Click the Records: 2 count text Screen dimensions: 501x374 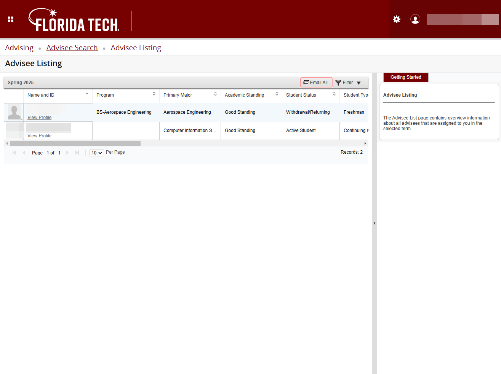(x=352, y=152)
